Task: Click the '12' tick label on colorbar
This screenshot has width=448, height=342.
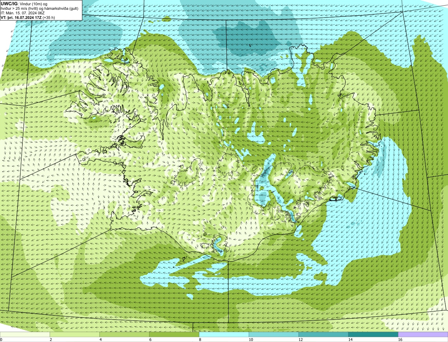Action: tap(300, 340)
